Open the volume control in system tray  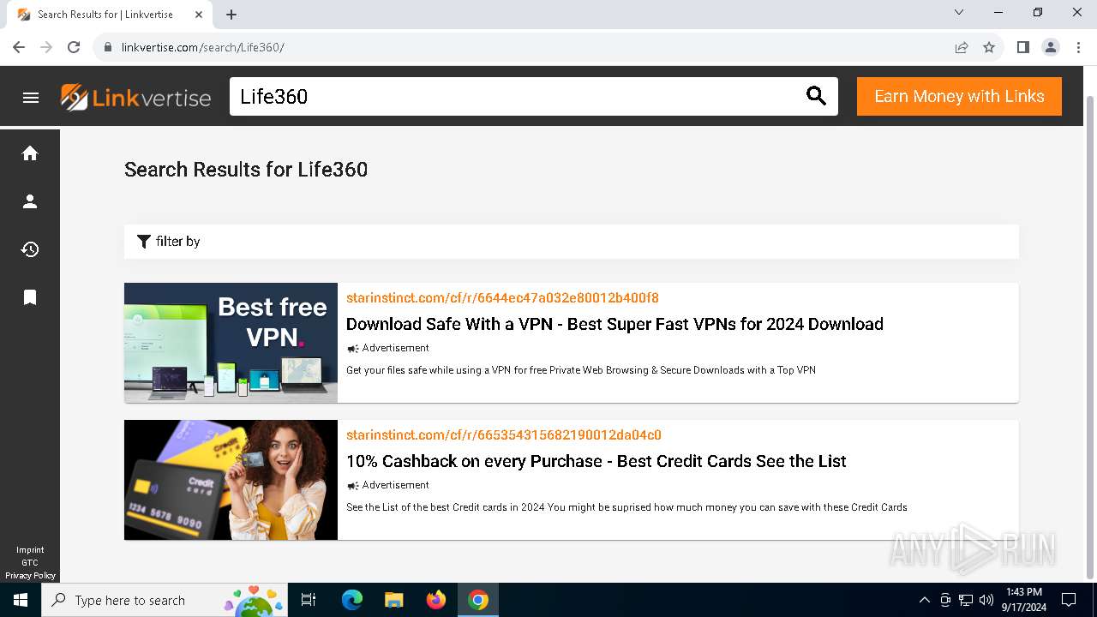point(986,600)
